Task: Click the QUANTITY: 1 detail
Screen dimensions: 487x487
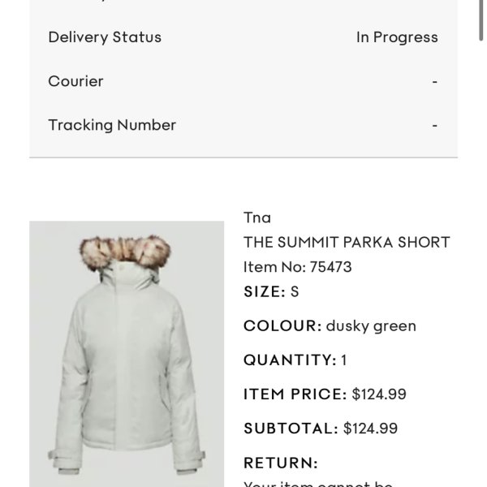Action: click(295, 360)
